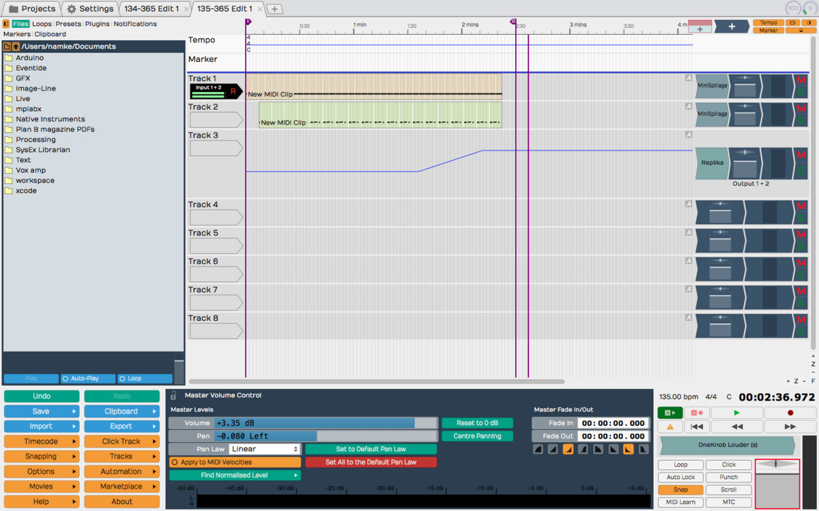The height and width of the screenshot is (511, 819).
Task: Open the Loops browser tab
Action: pyautogui.click(x=42, y=24)
